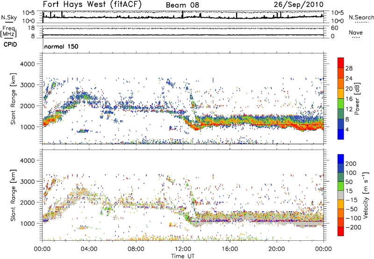Viewport: 374px width, 259px height.
Task: Click the power panel 'Slant Range [km]' label
Action: [13, 99]
